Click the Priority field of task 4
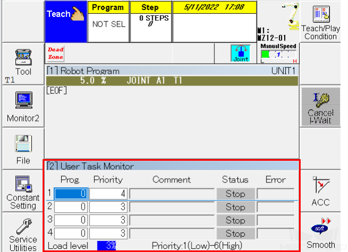Viewport: 348px width, 252px height. (109, 233)
